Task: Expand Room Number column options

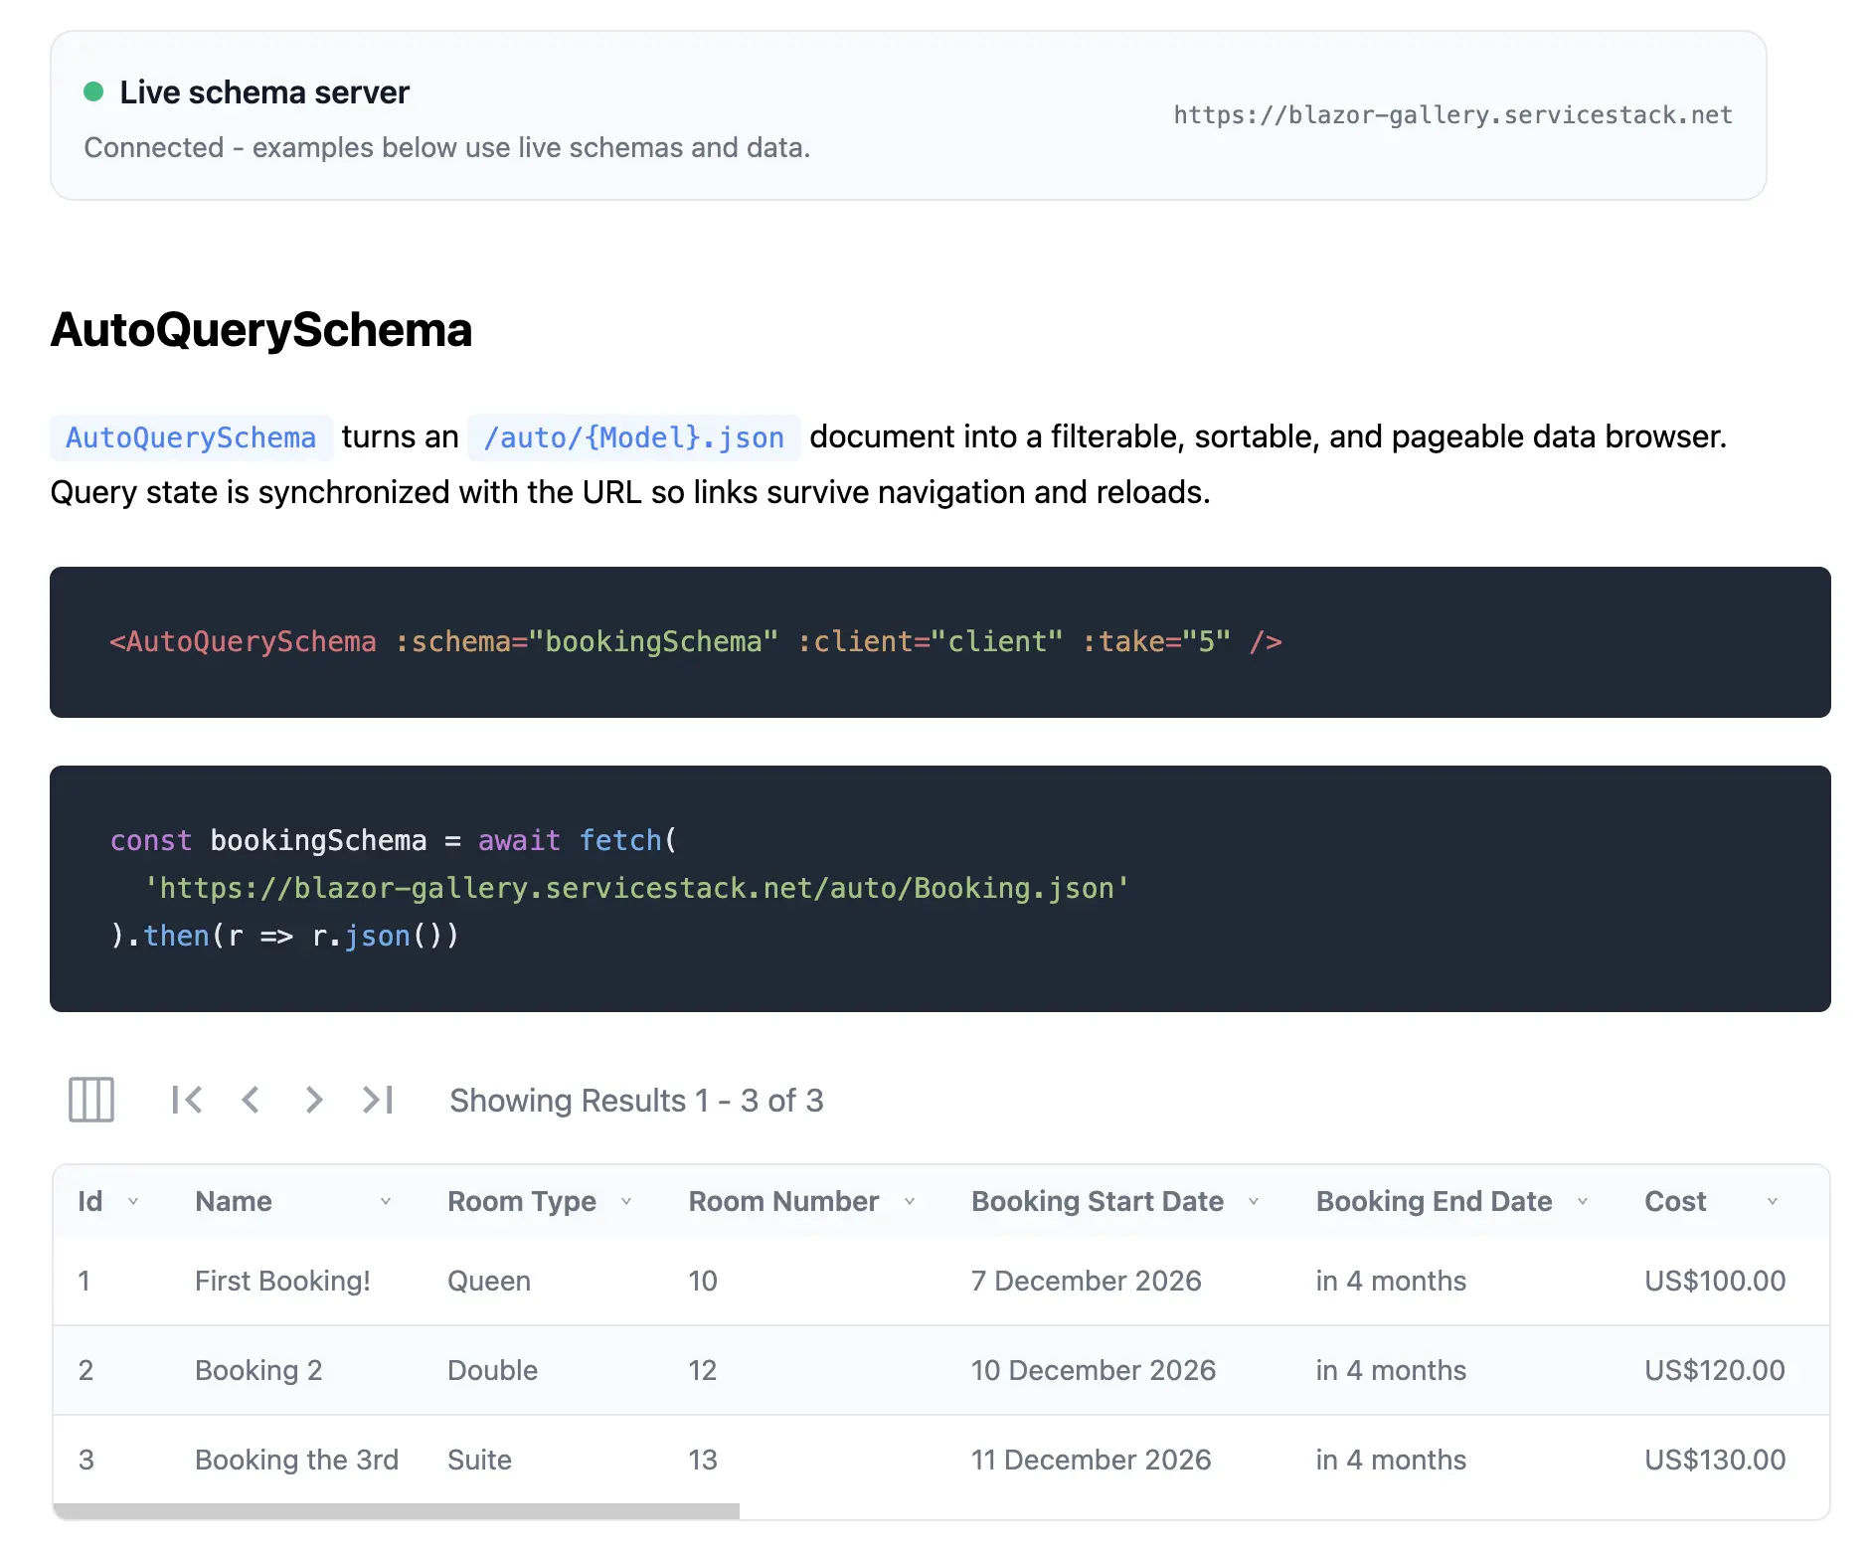Action: coord(910,1201)
